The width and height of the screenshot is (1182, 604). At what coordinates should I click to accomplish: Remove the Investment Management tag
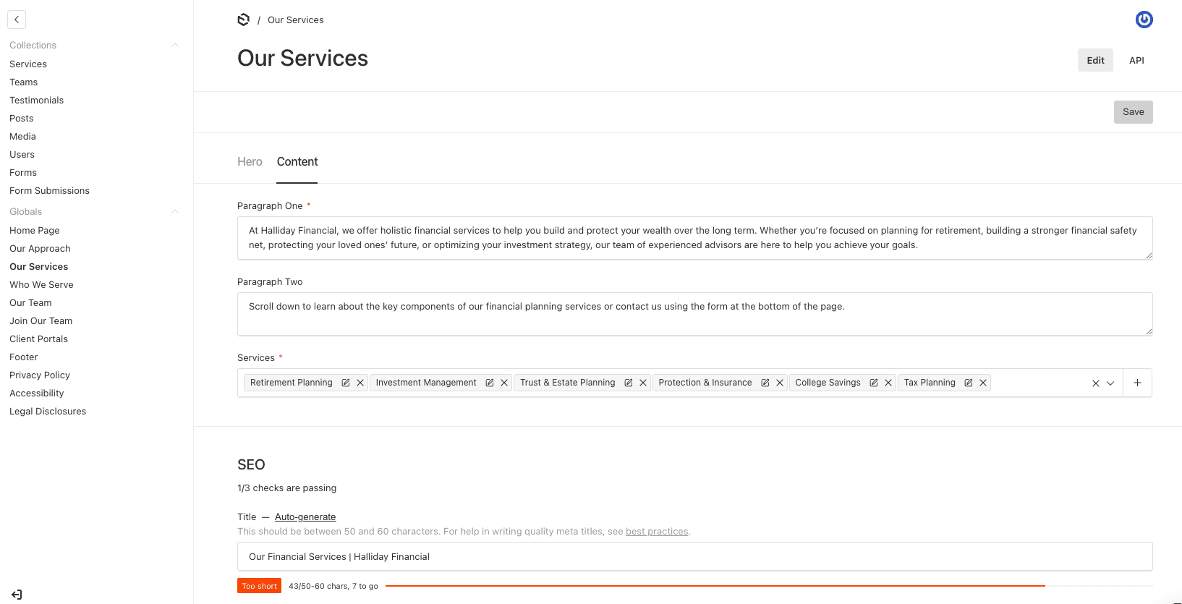504,383
